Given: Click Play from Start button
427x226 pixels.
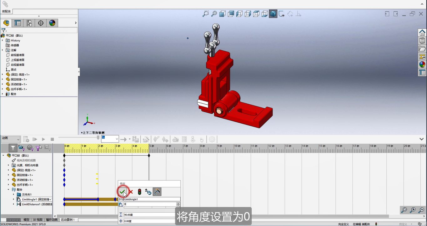Looking at the screenshot, I should pos(35,139).
